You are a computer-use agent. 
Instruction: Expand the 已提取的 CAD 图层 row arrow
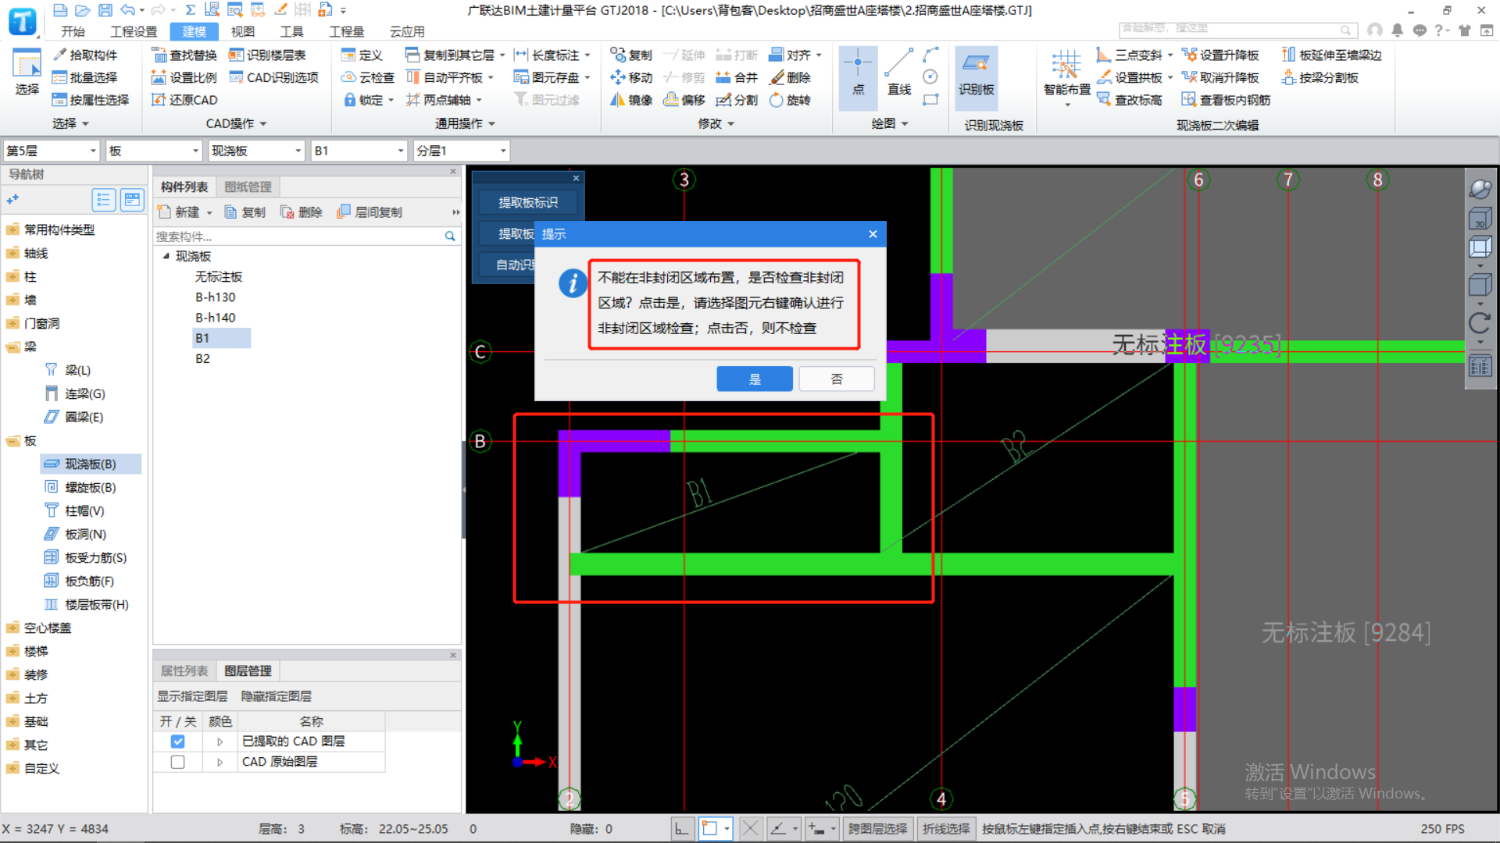[220, 742]
